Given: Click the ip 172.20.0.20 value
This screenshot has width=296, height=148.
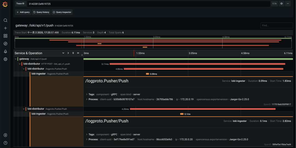Looking at the screenshot, I should click(186, 139).
